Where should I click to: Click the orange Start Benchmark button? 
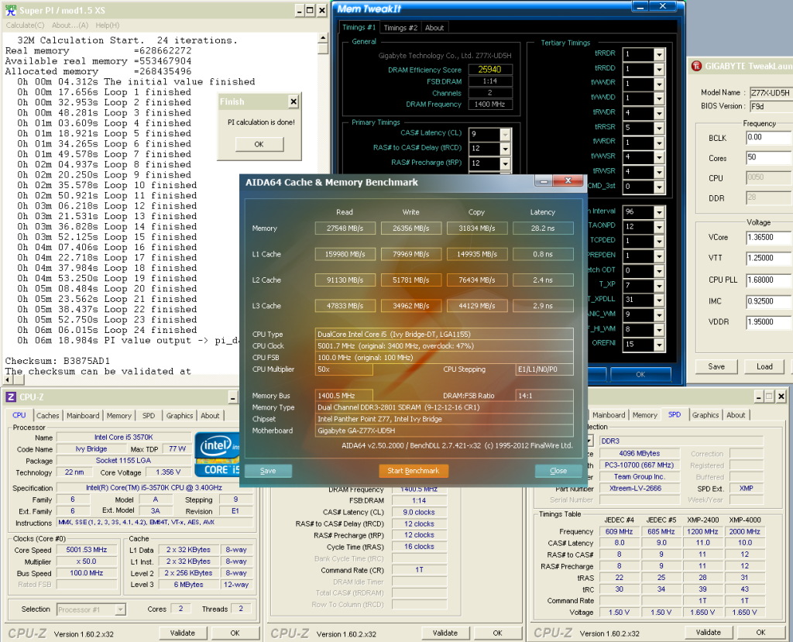[x=413, y=471]
